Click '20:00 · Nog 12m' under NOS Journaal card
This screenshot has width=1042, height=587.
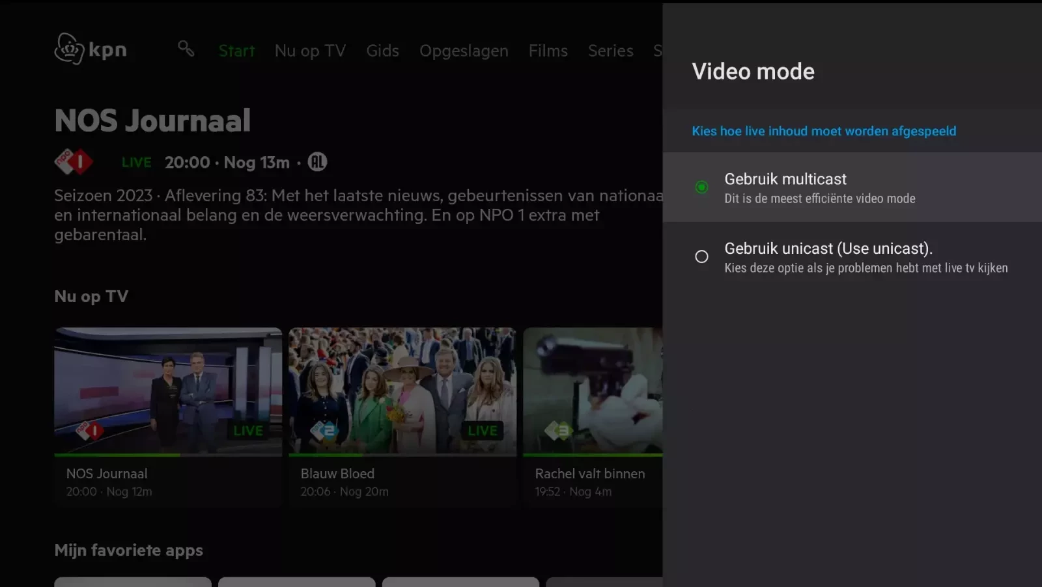click(x=109, y=492)
